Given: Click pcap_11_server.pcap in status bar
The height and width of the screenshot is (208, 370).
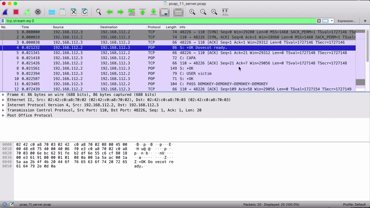Looking at the screenshot, I should coord(35,205).
